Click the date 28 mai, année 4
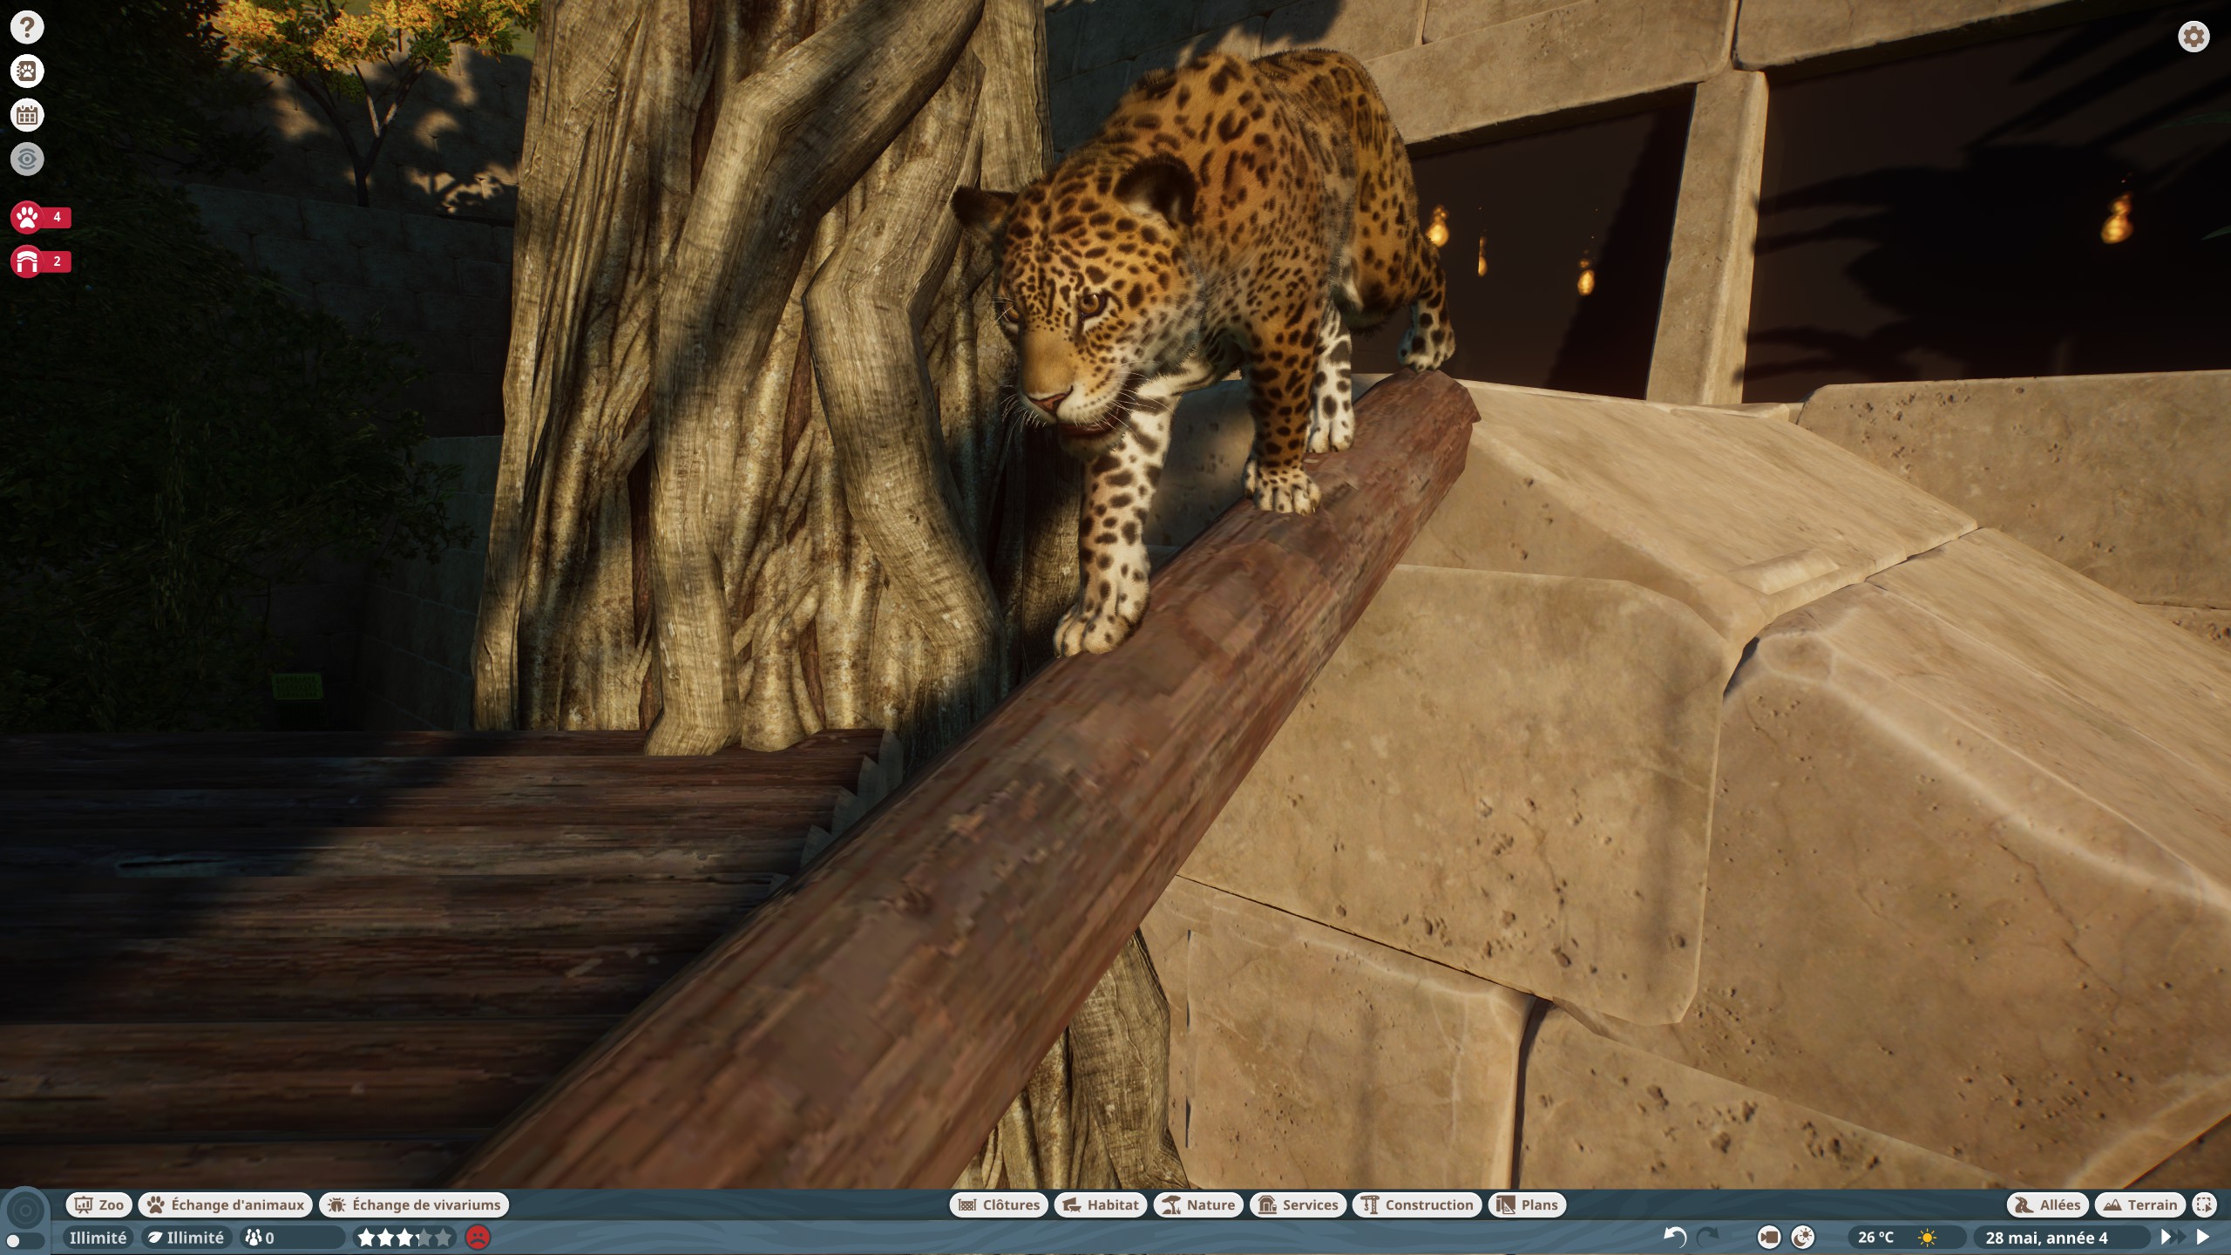This screenshot has width=2231, height=1255. 2046,1238
